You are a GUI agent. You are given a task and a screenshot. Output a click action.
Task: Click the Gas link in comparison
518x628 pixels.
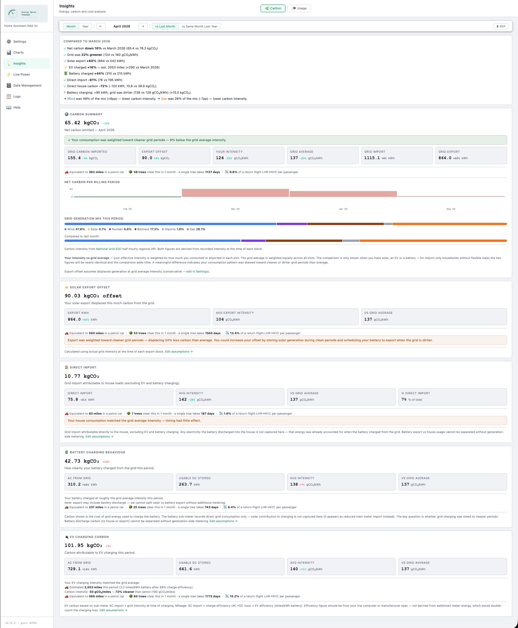click(164, 99)
